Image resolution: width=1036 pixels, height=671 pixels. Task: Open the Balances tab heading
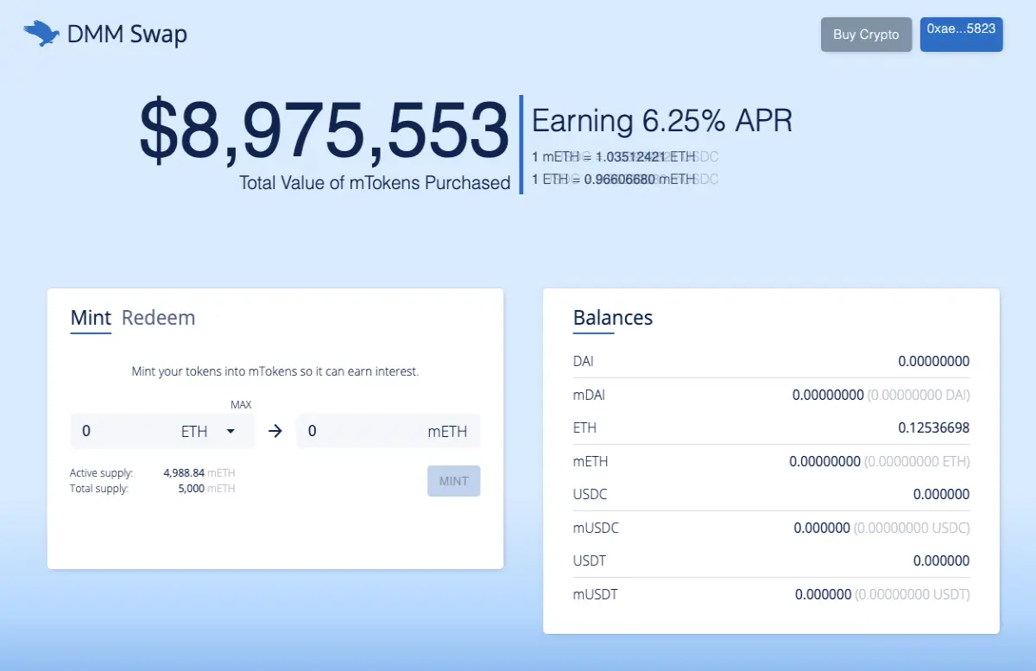point(612,318)
